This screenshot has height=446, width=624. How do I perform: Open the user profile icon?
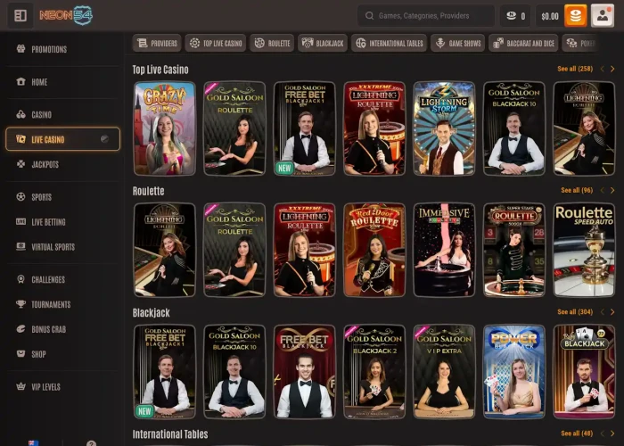click(x=602, y=16)
